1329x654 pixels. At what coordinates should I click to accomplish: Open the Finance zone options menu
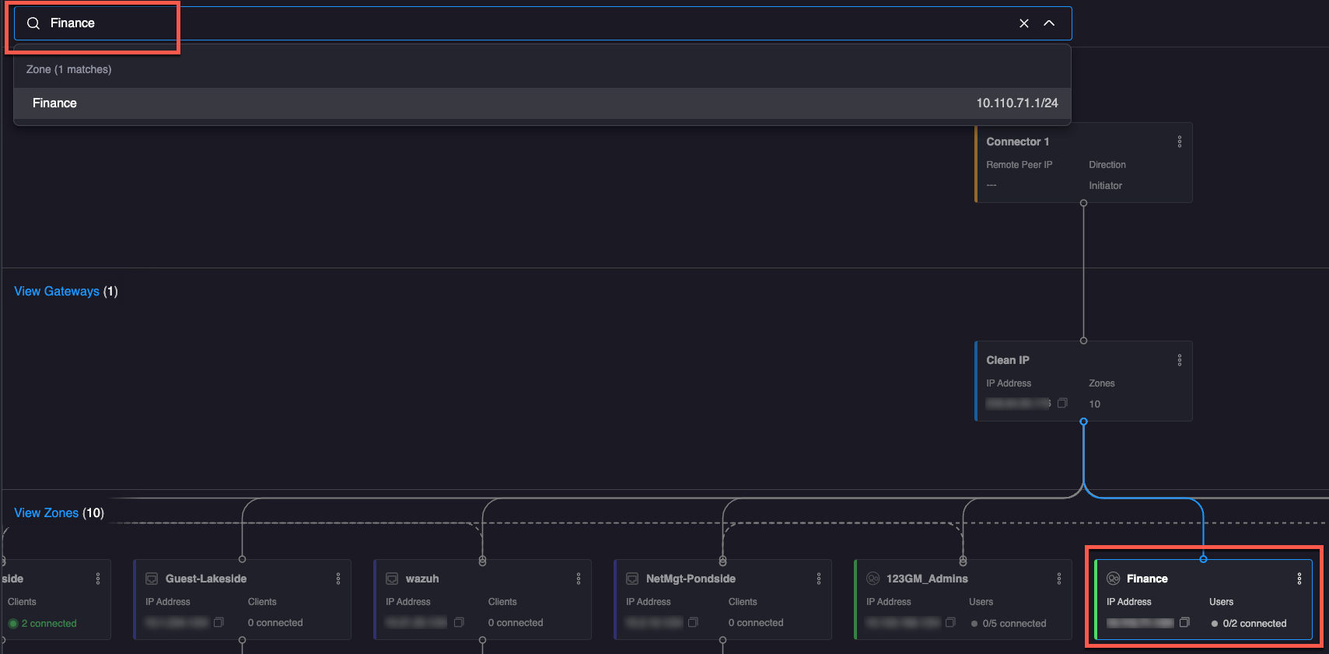pyautogui.click(x=1299, y=579)
